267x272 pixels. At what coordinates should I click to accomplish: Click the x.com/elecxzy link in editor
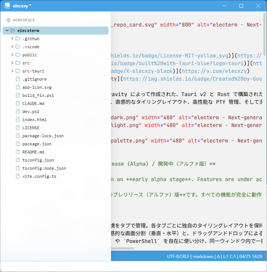pyautogui.click(x=214, y=71)
